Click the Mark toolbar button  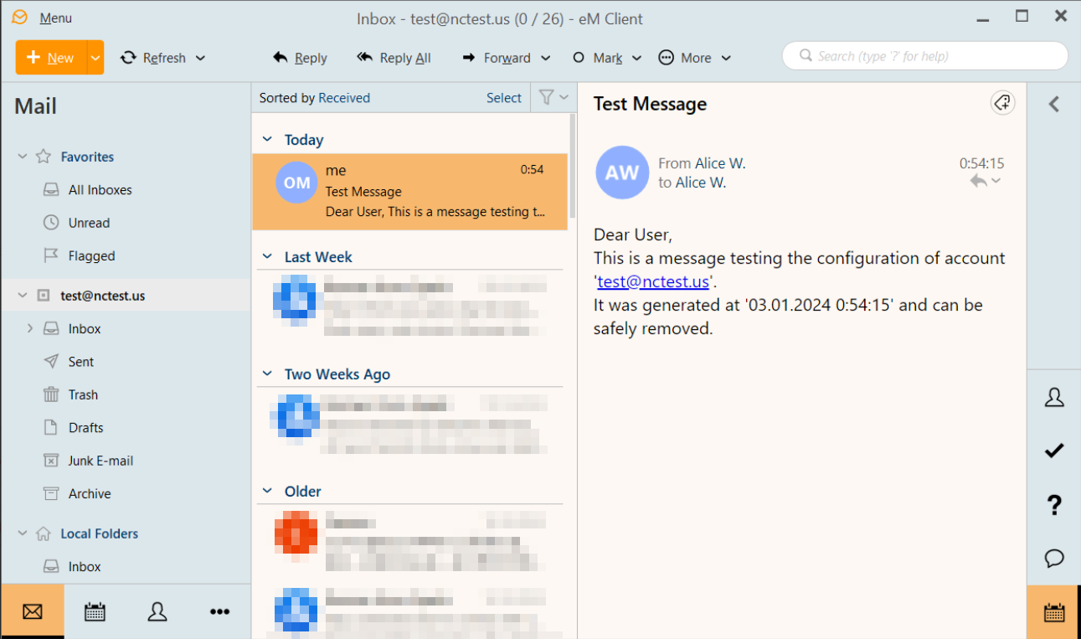598,58
